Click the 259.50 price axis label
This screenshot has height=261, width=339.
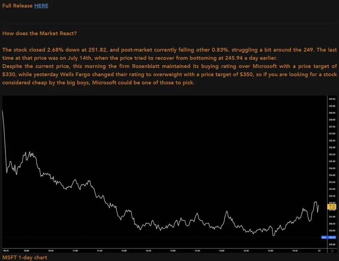(x=332, y=99)
